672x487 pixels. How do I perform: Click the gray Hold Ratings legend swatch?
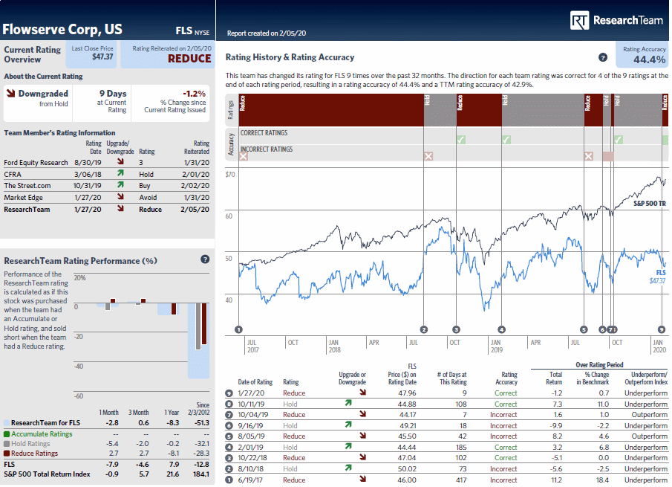pos(7,444)
